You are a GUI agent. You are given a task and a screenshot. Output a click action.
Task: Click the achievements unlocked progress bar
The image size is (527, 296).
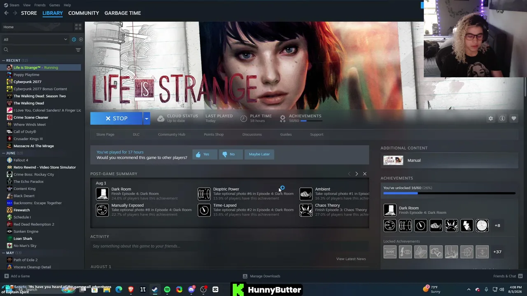pos(449,193)
